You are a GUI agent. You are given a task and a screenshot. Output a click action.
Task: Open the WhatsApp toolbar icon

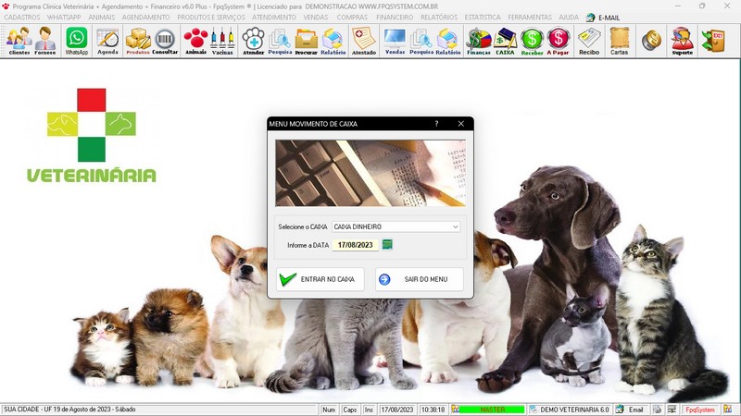tap(76, 41)
